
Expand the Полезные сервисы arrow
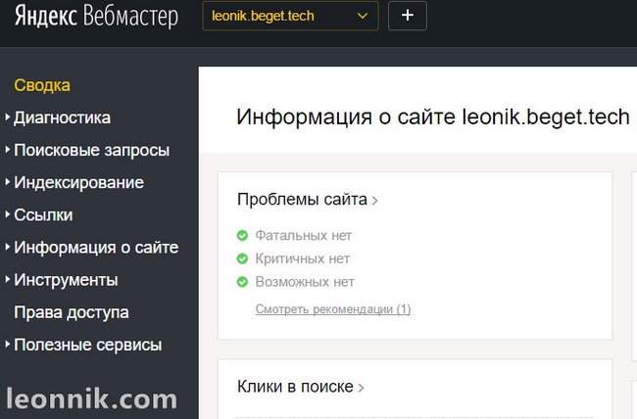[x=7, y=345]
